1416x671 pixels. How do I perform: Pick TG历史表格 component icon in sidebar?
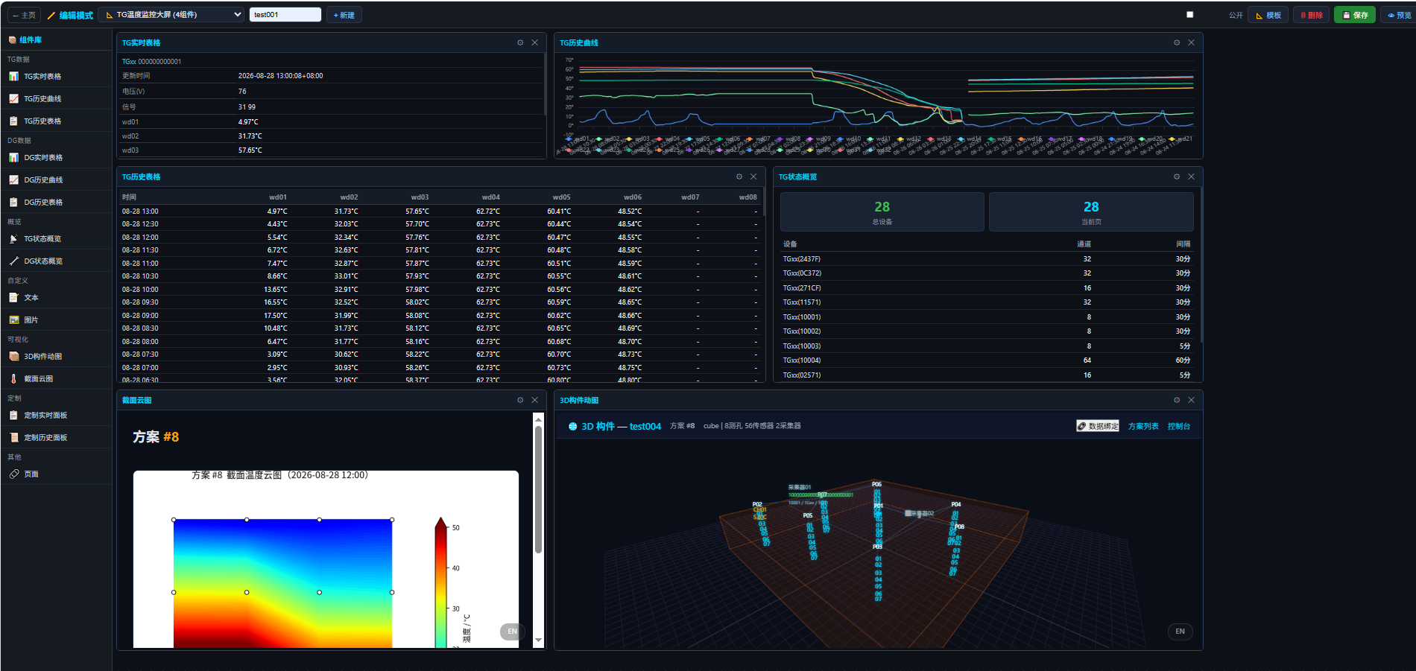(13, 121)
